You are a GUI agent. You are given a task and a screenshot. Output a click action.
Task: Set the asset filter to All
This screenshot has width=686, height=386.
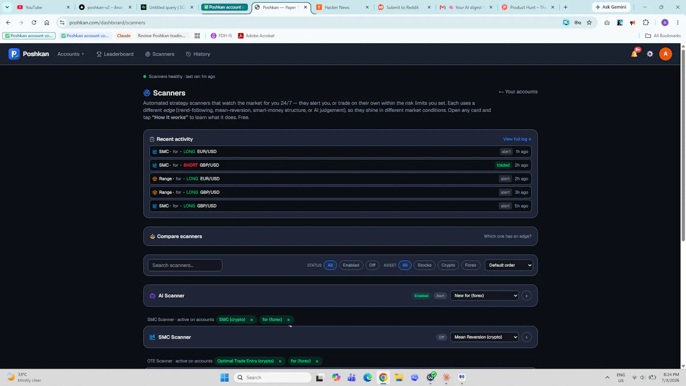[405, 265]
